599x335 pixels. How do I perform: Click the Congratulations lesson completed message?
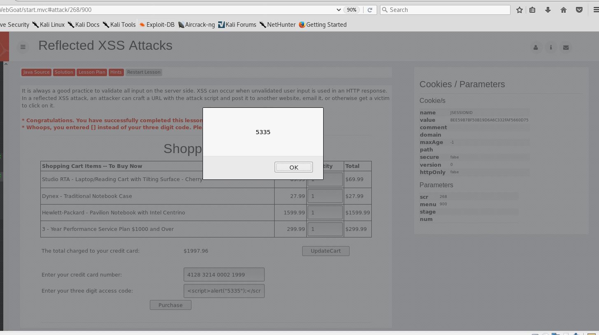tap(112, 120)
